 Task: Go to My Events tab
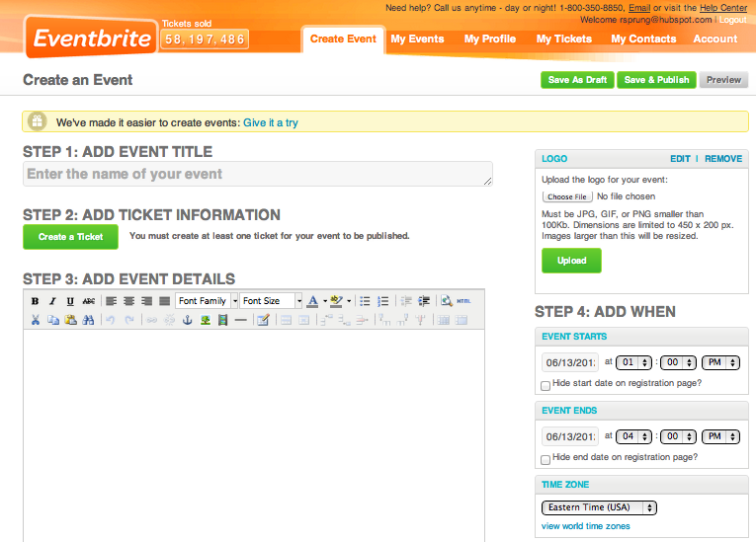point(417,39)
